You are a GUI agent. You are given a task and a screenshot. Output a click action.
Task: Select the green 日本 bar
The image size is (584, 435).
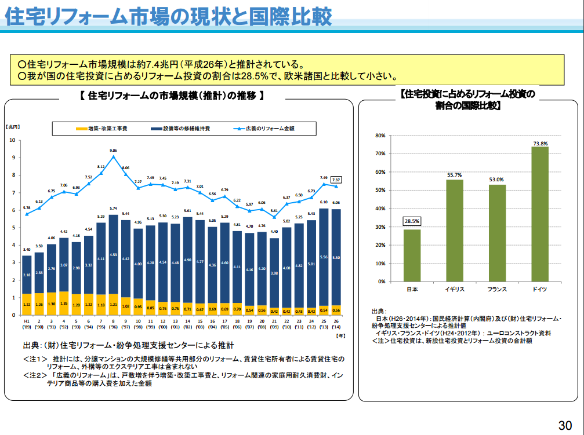pos(412,255)
